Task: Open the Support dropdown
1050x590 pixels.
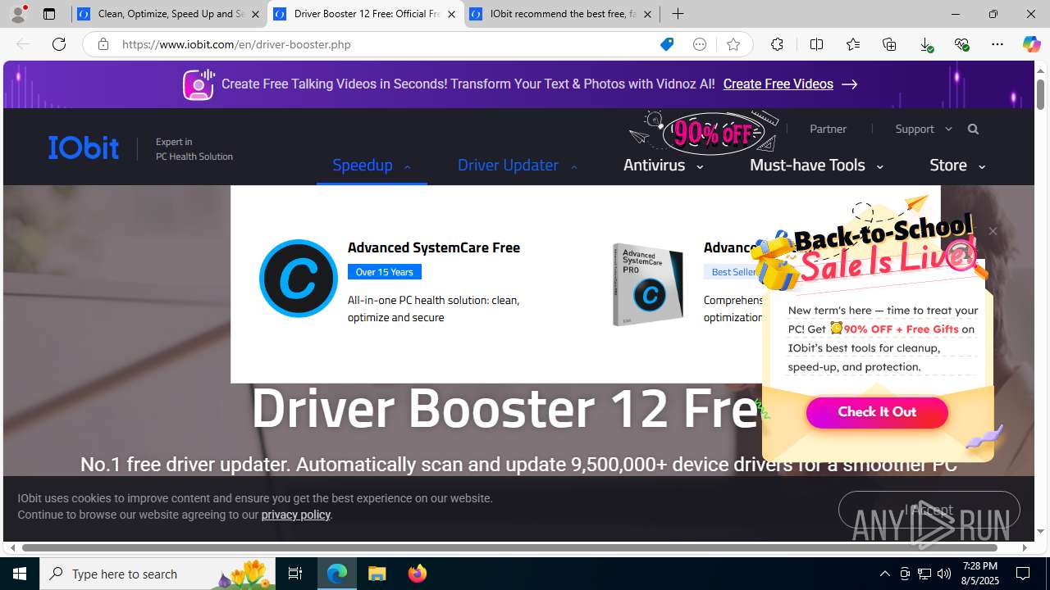Action: coord(924,129)
